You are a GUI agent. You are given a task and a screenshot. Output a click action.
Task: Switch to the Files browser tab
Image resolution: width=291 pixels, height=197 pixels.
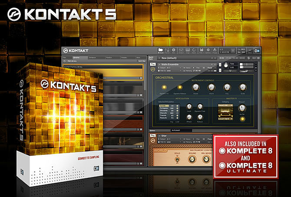(67, 57)
